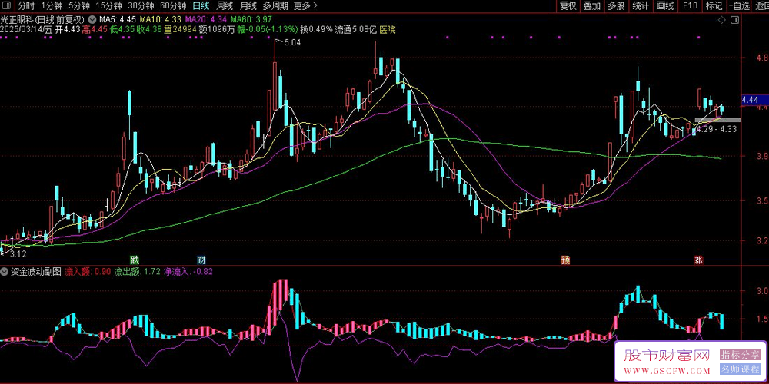
Task: Click the 涨 event marker
Action: coord(698,260)
